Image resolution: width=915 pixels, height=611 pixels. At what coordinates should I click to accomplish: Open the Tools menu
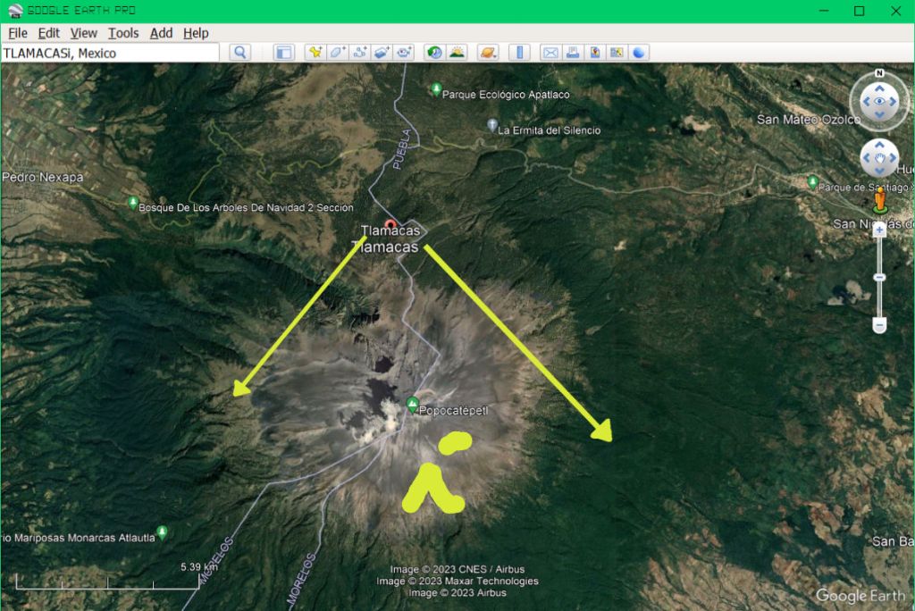click(123, 33)
